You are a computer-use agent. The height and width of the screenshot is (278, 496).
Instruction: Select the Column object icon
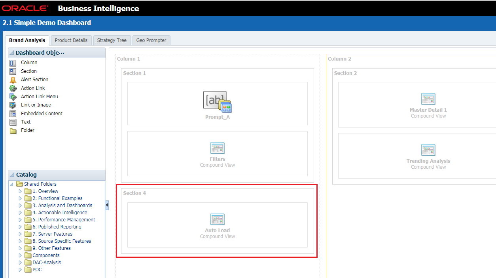[13, 62]
